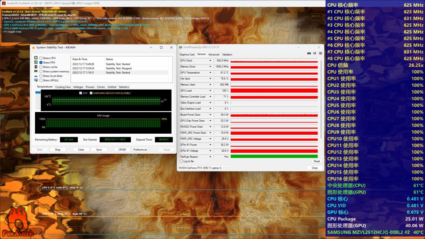Click the Stress system memory RAM icon
Viewport: 425px width, 239px height.
[36, 72]
